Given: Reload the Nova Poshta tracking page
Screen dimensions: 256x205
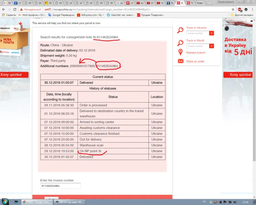Looking at the screenshot, I should (15, 9).
